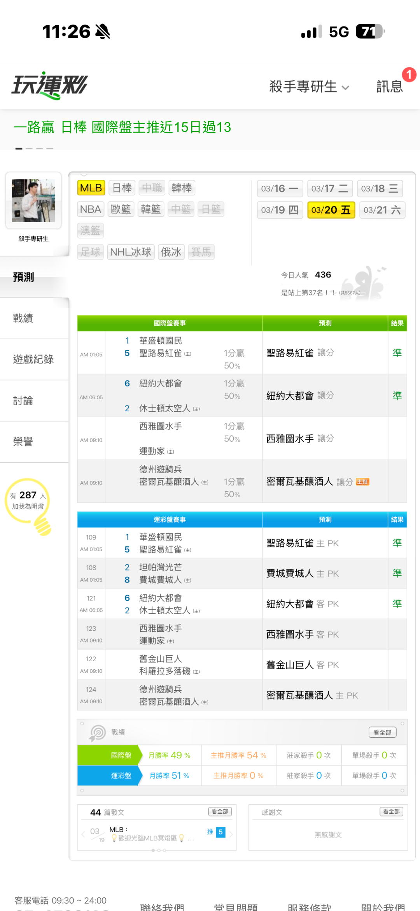Viewport: 420px width, 911px height.
Task: Open the 討論 sidebar section
Action: 34,401
